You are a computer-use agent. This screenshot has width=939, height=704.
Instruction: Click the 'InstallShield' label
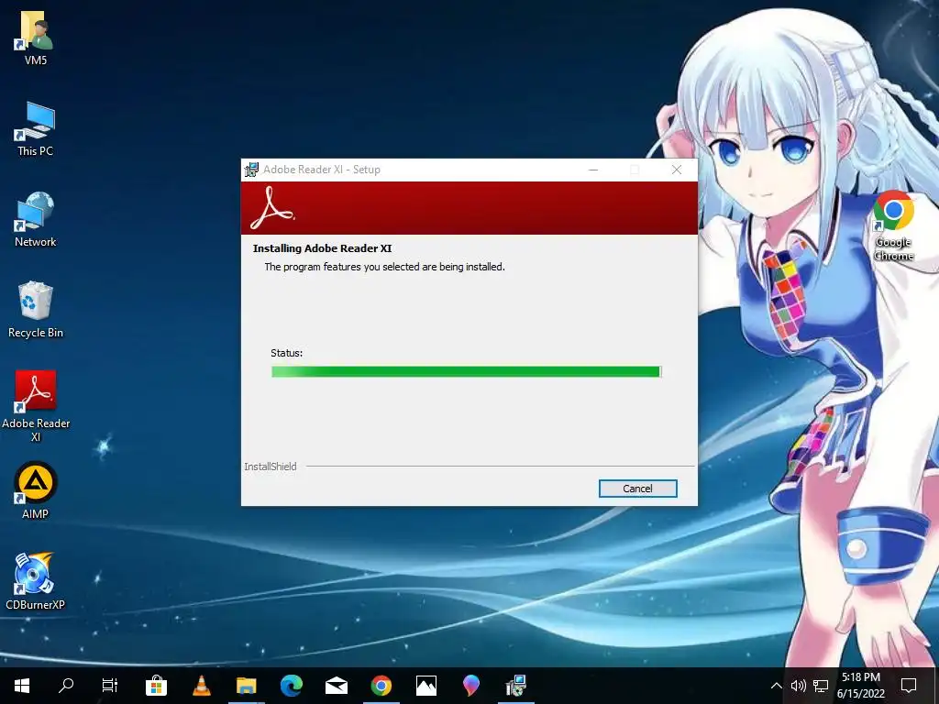(271, 467)
